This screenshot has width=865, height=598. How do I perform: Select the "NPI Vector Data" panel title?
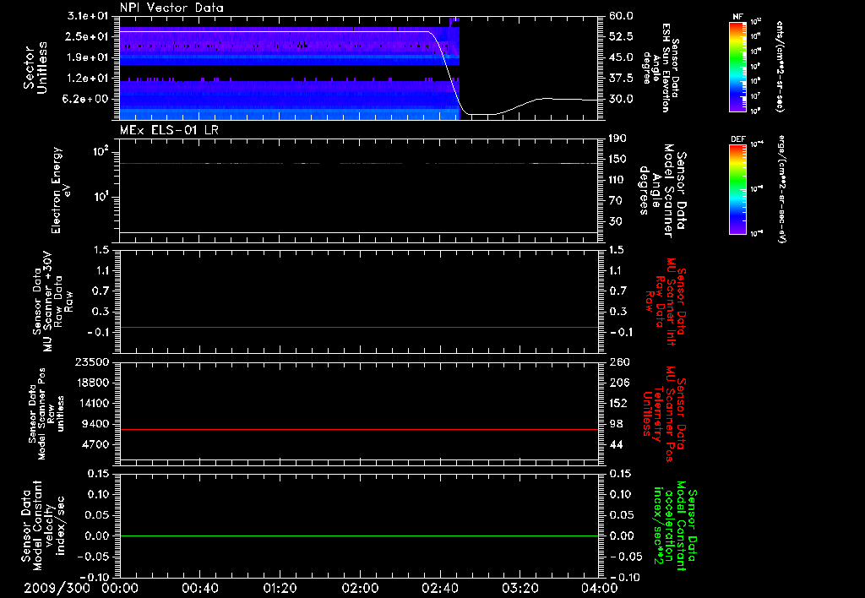pyautogui.click(x=171, y=8)
